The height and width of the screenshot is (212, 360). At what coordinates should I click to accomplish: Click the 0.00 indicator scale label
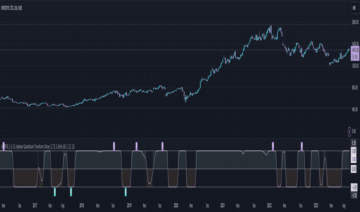click(354, 169)
